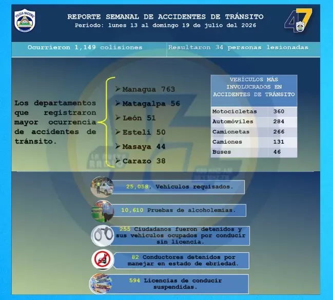This screenshot has height=300, width=333.
Task: Click the Motocicletas 360 table row
Action: [x=254, y=112]
